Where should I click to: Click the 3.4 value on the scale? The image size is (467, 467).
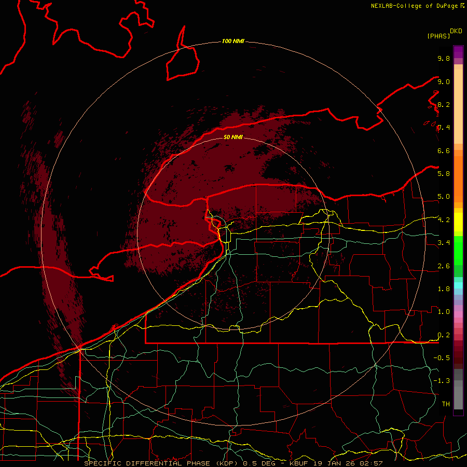point(444,242)
